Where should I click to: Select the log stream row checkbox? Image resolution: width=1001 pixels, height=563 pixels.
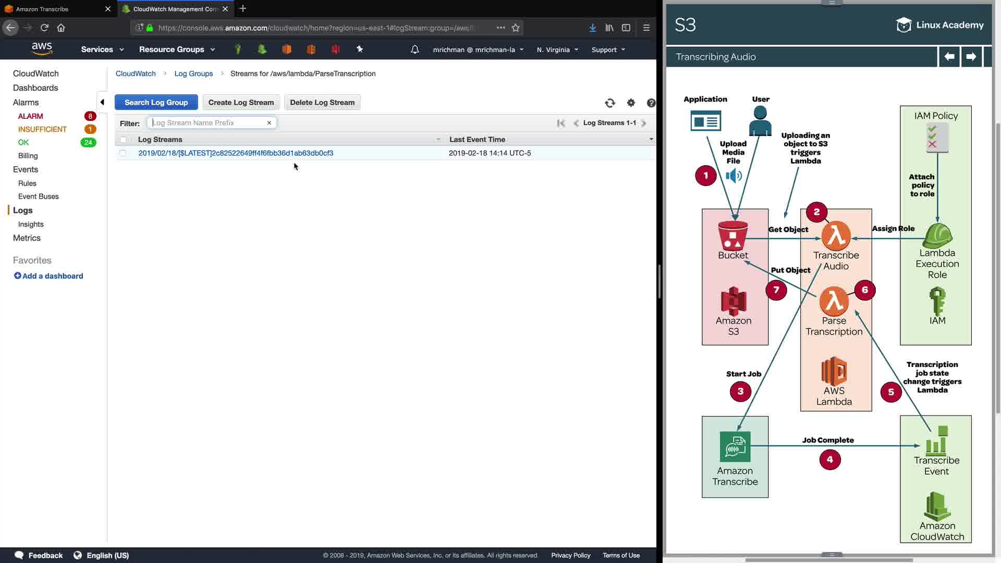click(123, 153)
